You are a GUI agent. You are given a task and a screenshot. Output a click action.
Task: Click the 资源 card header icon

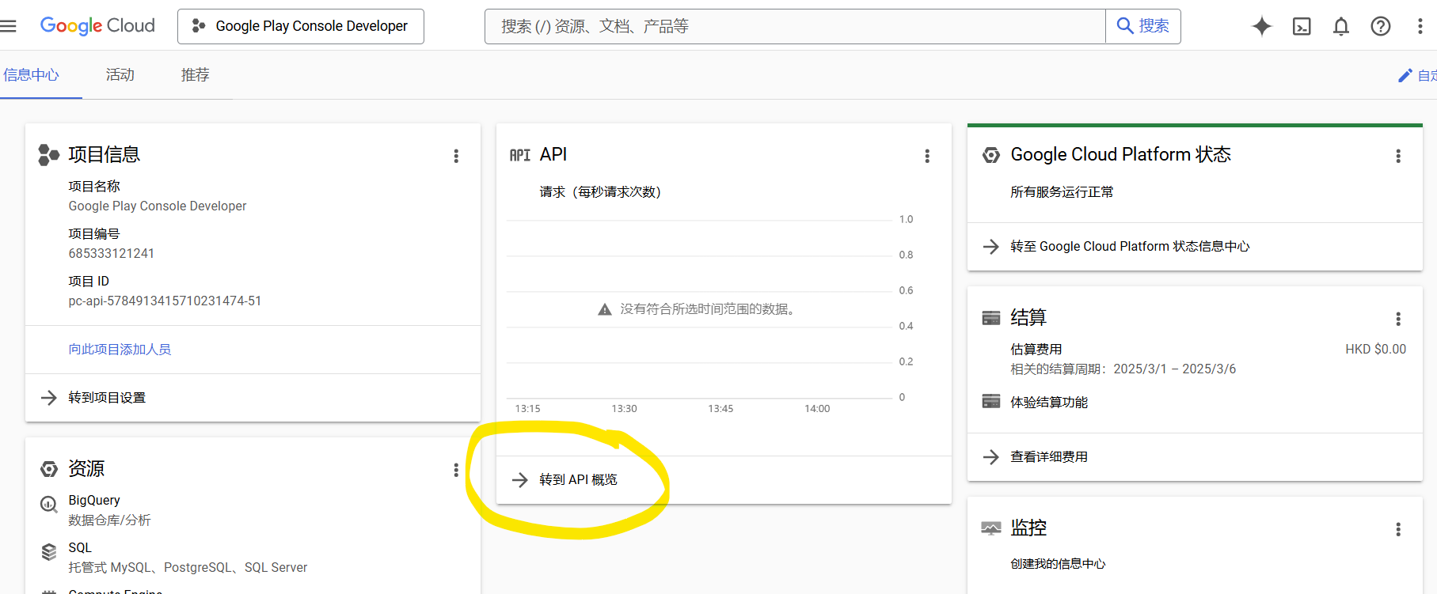[49, 469]
